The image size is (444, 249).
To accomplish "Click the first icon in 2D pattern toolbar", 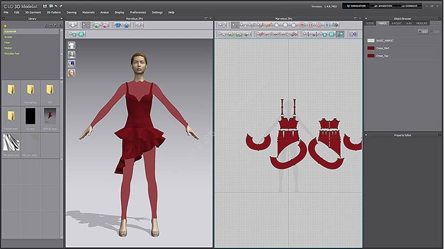I will [x=222, y=25].
